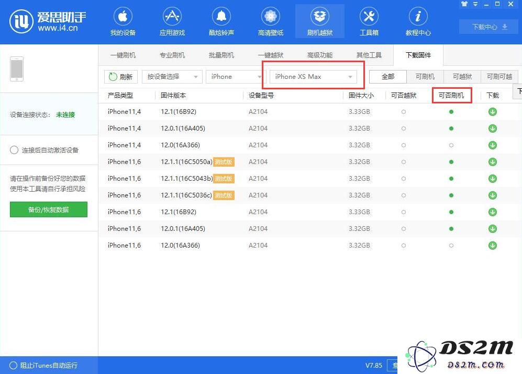Toggle 阻止iTunes自动运行 option
Screen dimensions: 522x374
click(13, 365)
